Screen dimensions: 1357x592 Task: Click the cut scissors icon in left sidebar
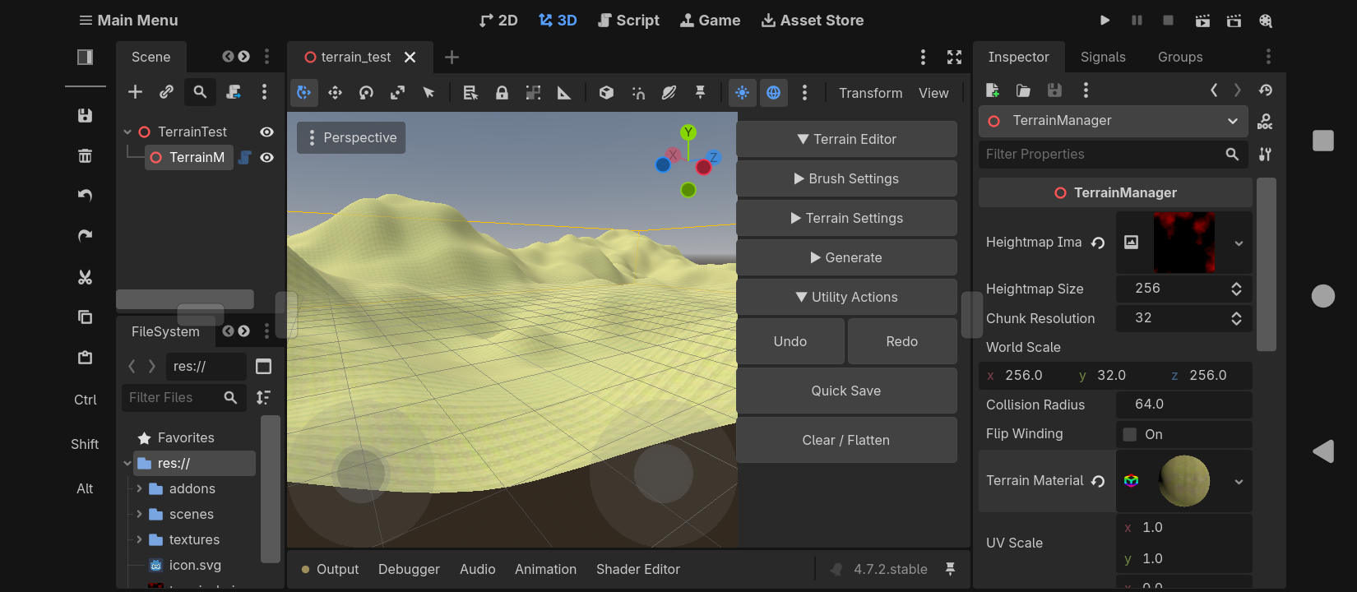[x=85, y=277]
